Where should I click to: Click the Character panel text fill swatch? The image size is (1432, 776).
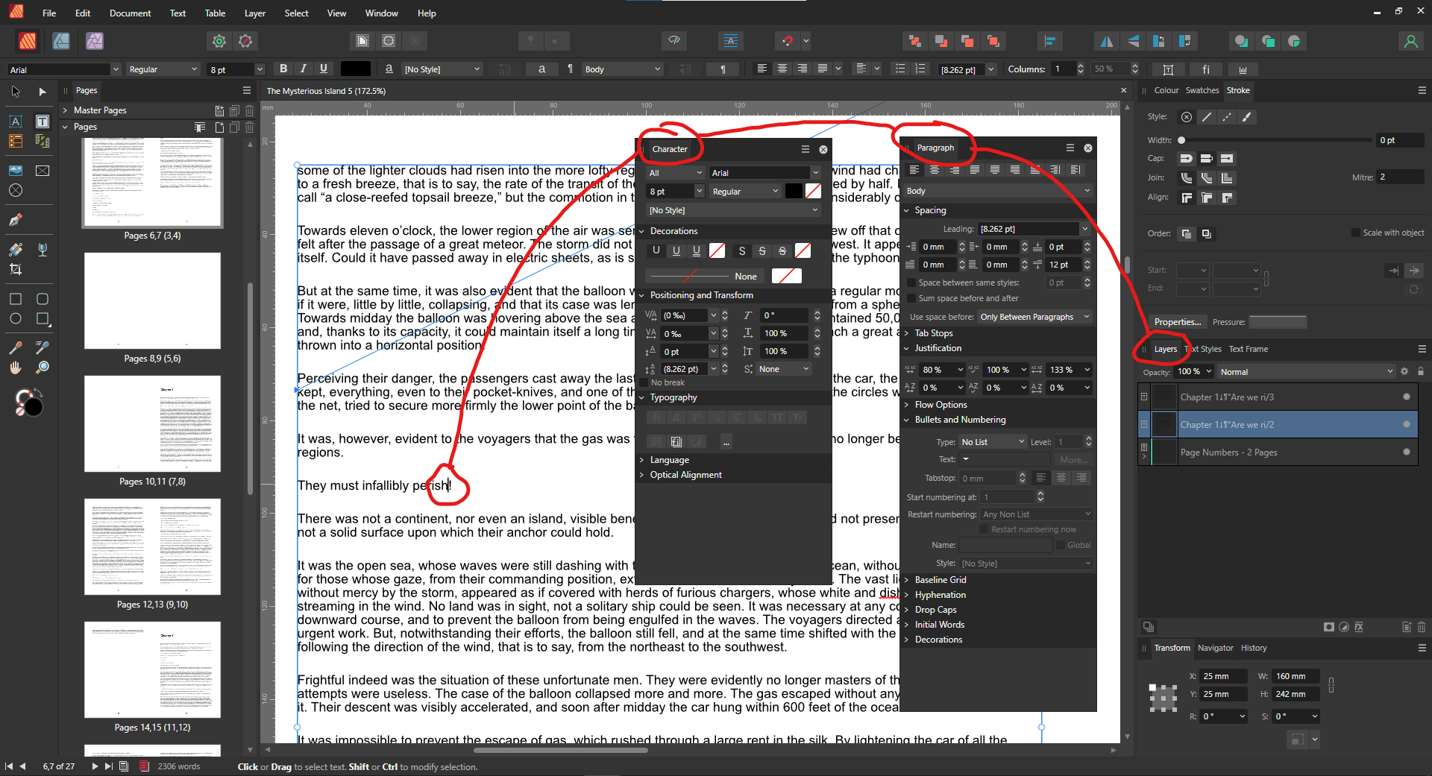794,191
